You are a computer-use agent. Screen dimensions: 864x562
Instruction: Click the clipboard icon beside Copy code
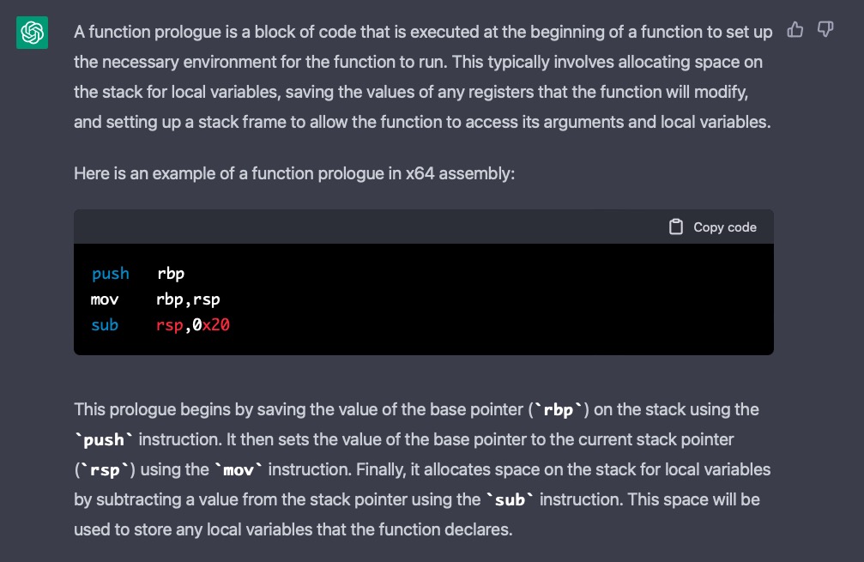[675, 227]
